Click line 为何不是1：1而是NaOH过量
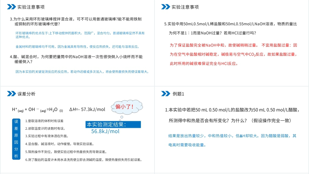 (212, 33)
